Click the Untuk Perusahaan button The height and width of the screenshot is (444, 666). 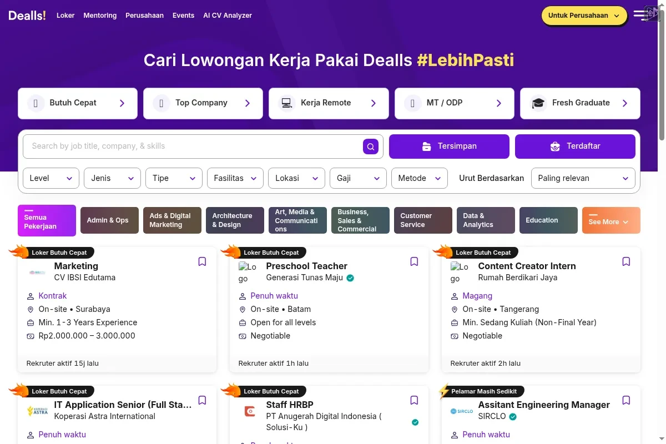click(x=584, y=16)
